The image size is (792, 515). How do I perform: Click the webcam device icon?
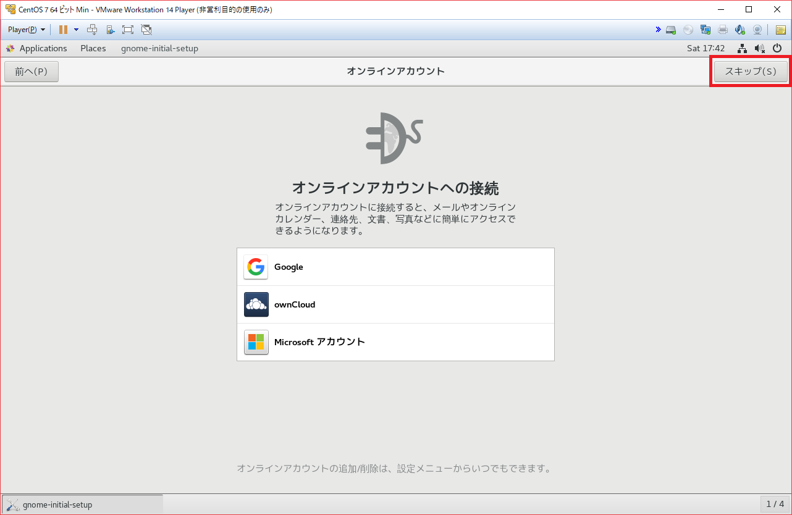click(x=757, y=30)
